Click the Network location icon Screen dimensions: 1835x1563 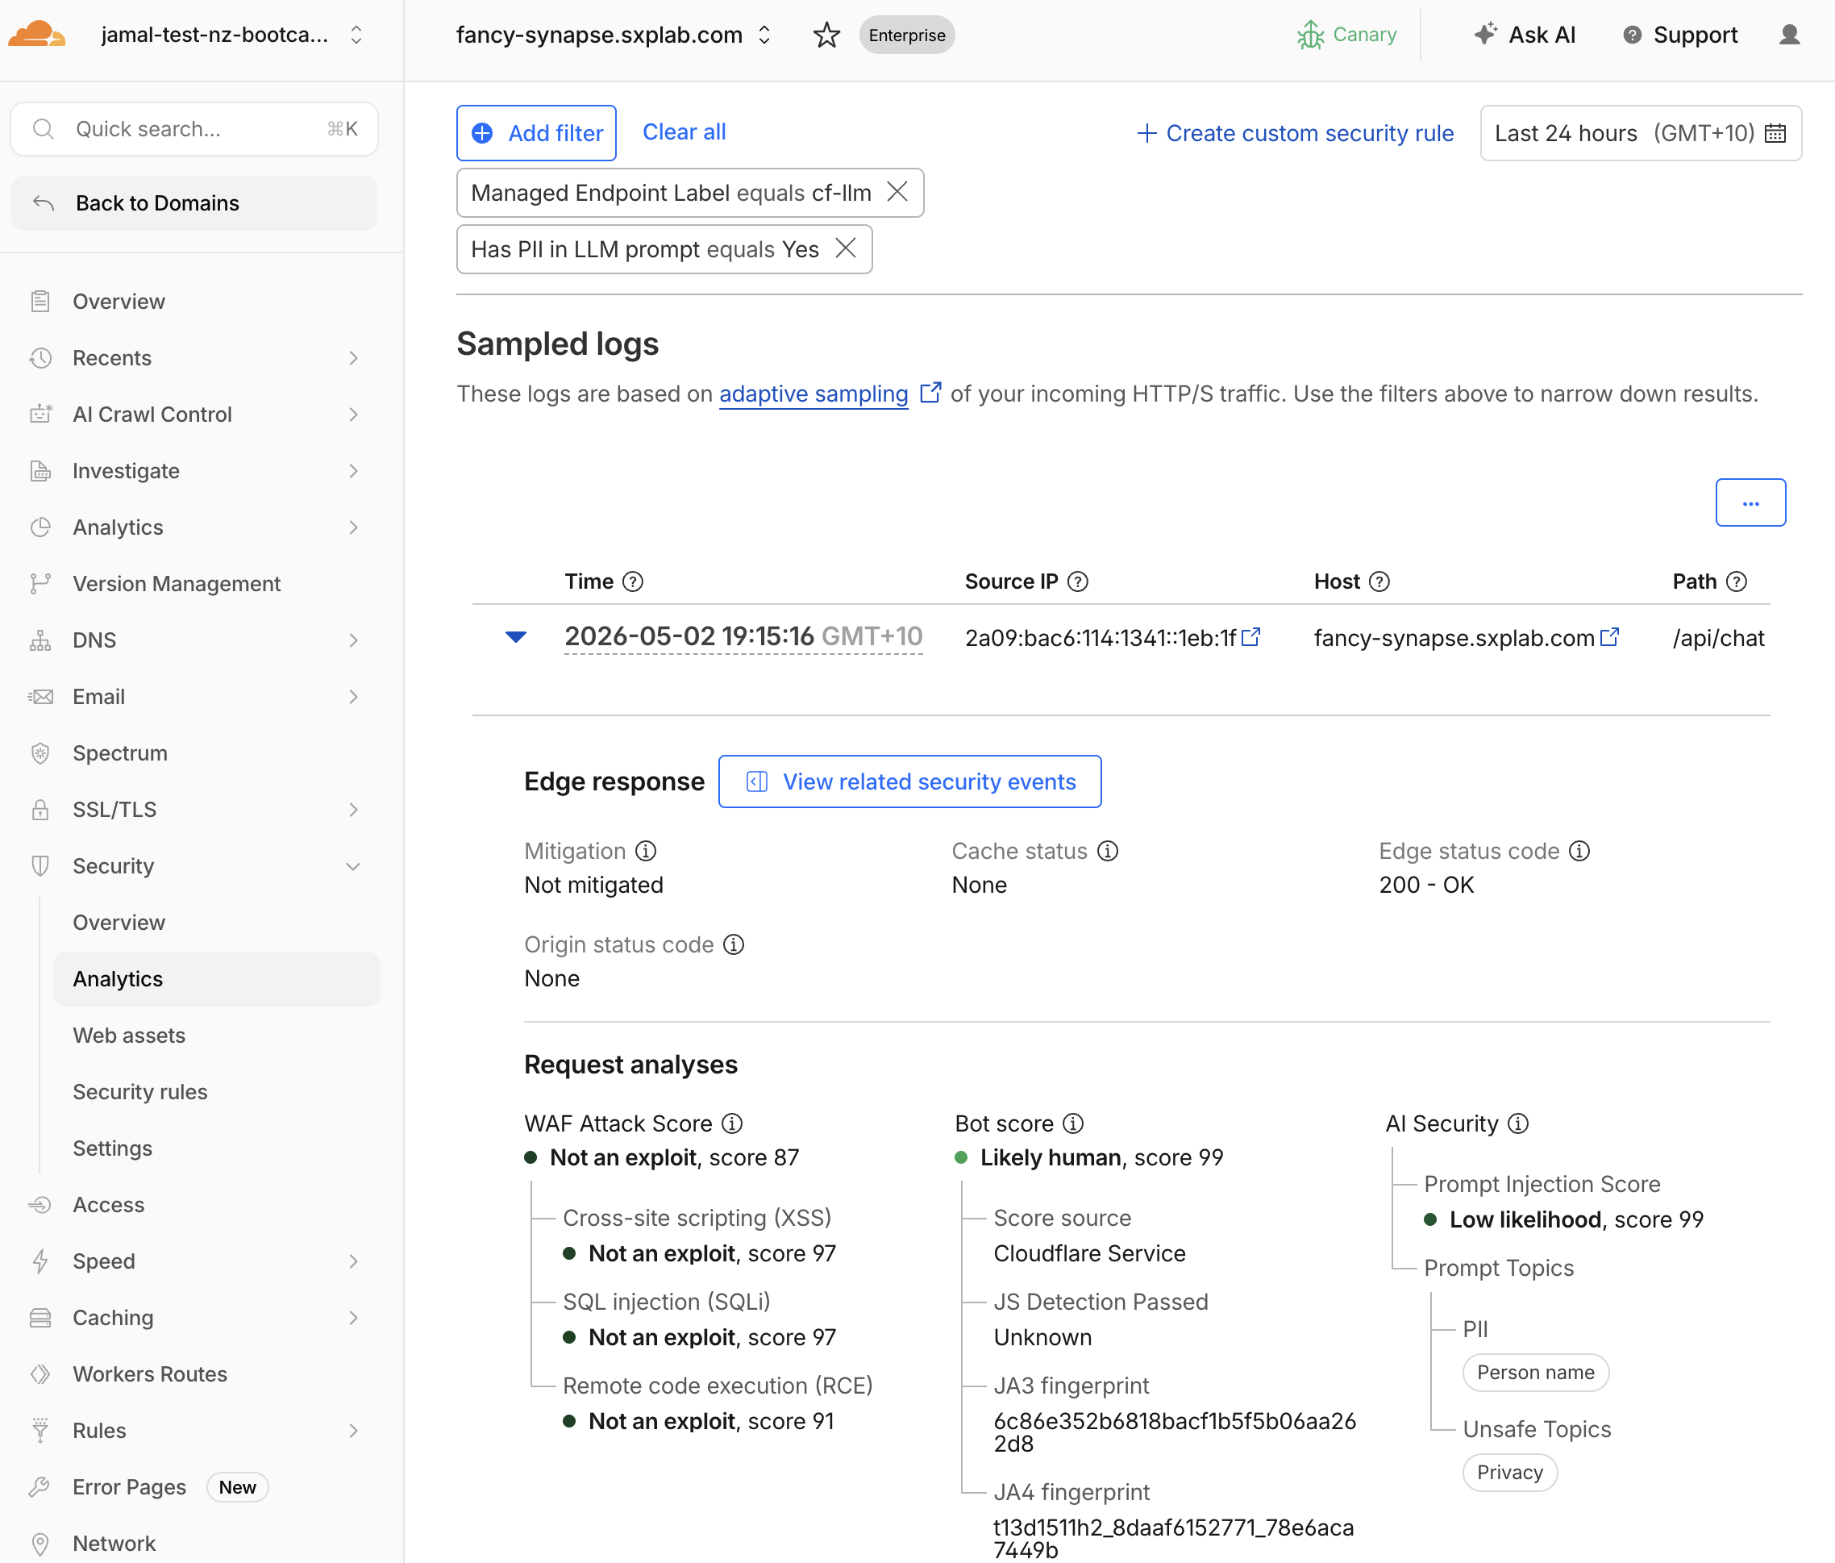coord(40,1544)
